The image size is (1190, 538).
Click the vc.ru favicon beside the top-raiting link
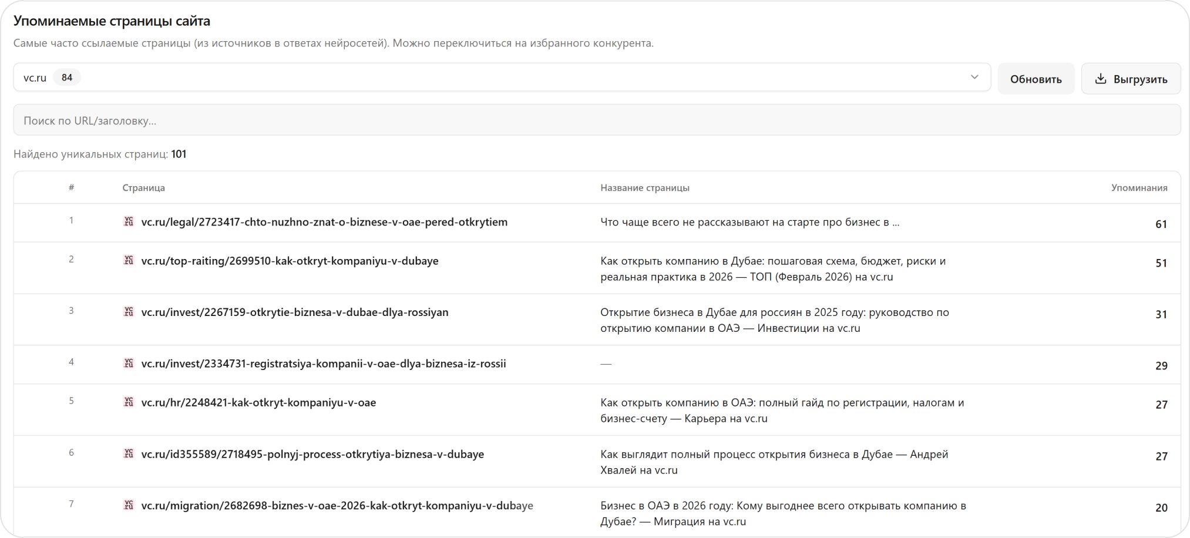click(x=129, y=260)
